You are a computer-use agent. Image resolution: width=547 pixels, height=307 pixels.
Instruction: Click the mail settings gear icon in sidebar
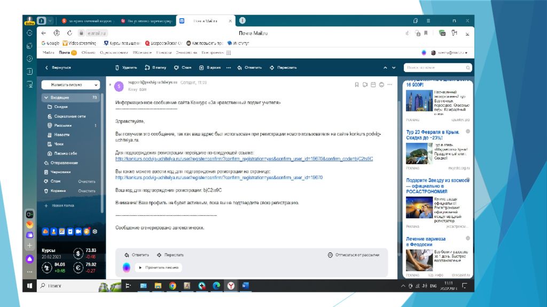(95, 231)
